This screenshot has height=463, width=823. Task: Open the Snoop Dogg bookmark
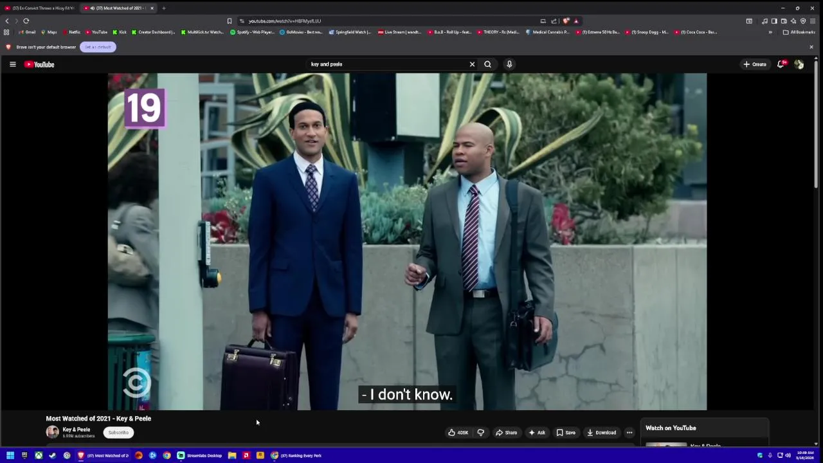(647, 32)
